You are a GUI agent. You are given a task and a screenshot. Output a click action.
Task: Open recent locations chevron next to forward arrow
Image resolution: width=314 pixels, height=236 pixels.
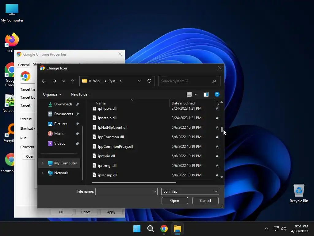tap(64, 81)
